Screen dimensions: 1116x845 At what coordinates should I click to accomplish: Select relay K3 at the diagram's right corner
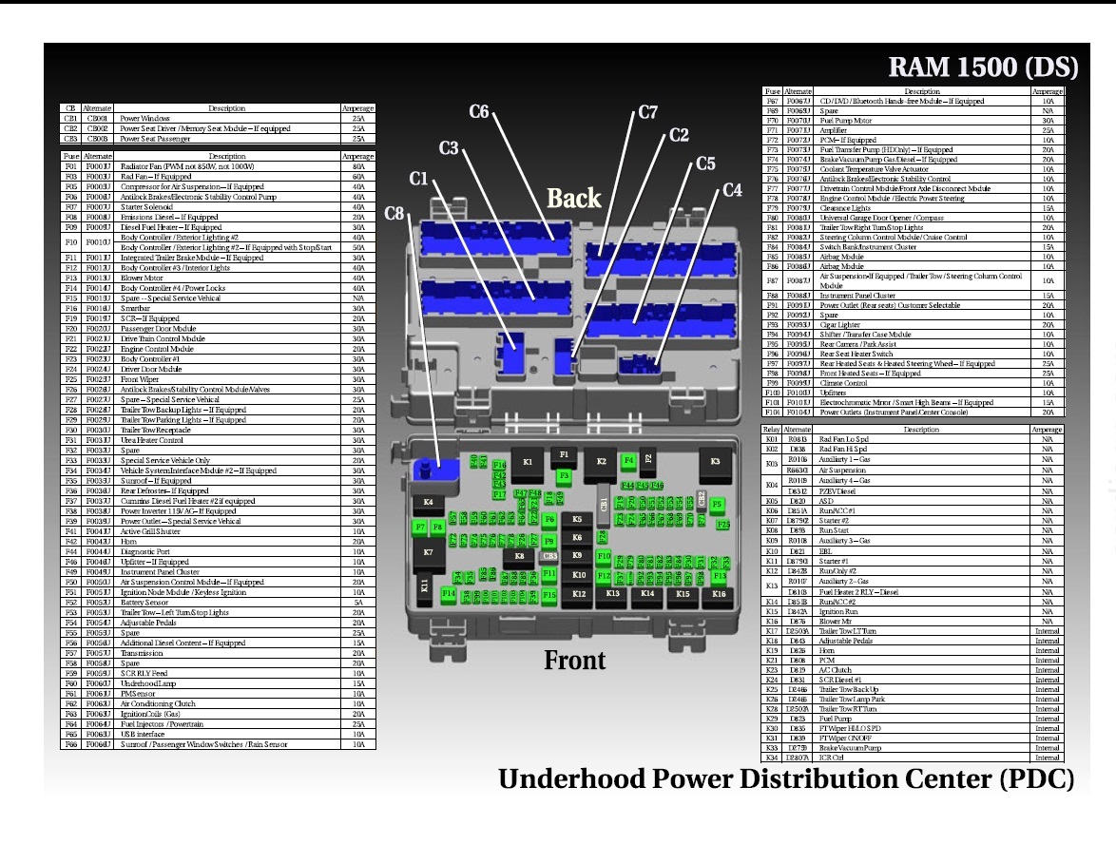coord(715,462)
